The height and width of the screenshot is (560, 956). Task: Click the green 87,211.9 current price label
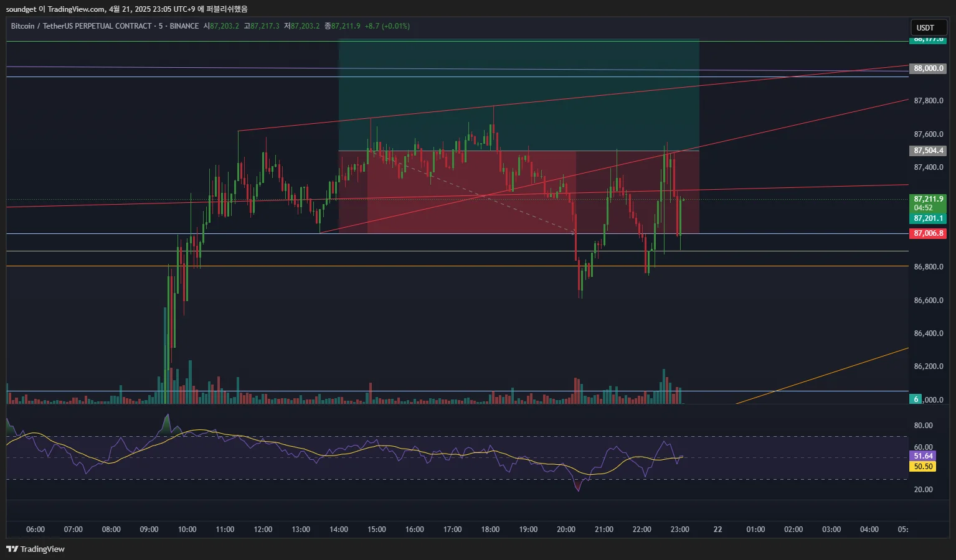coord(927,199)
